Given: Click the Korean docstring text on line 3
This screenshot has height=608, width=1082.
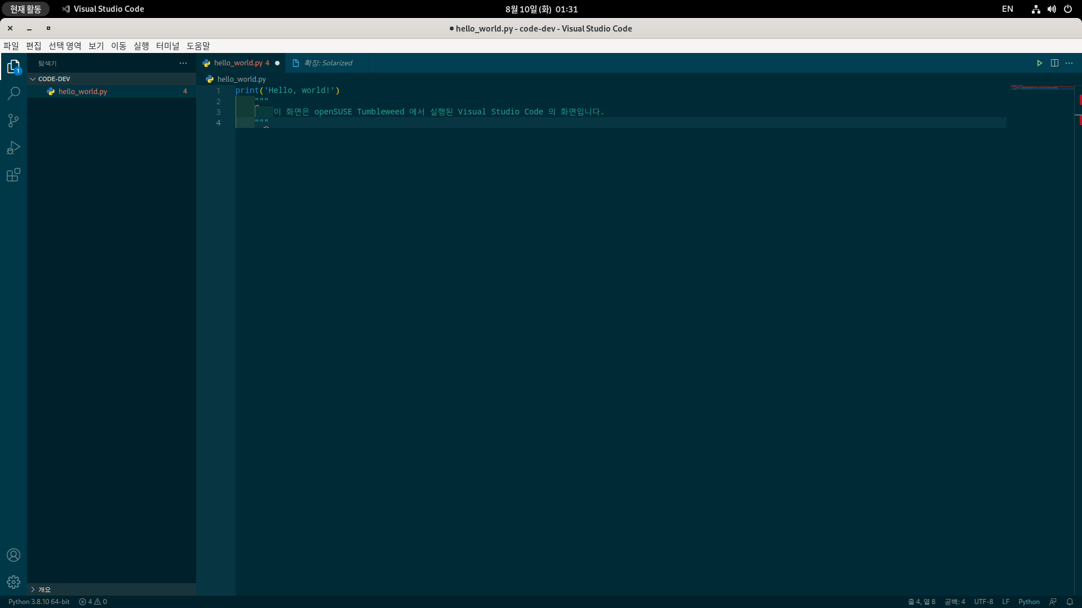Looking at the screenshot, I should [438, 112].
